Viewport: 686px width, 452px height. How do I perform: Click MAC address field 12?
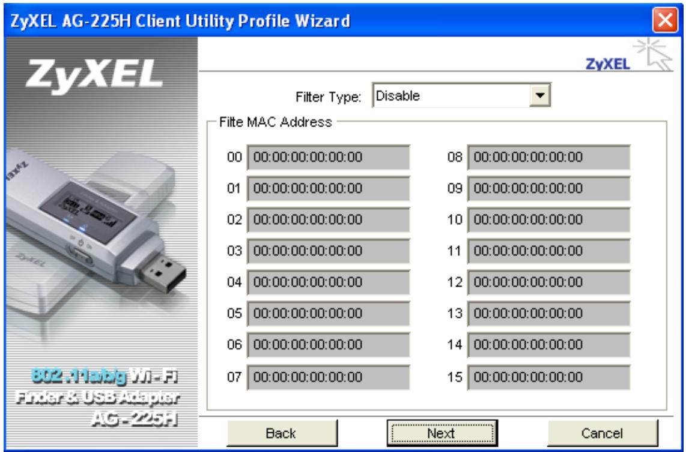pos(549,282)
